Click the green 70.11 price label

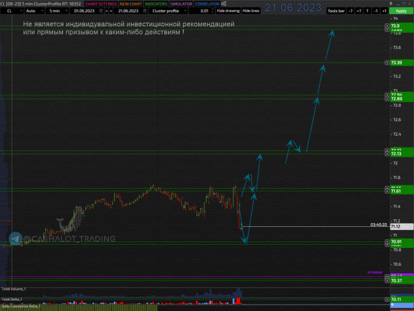[402, 300]
